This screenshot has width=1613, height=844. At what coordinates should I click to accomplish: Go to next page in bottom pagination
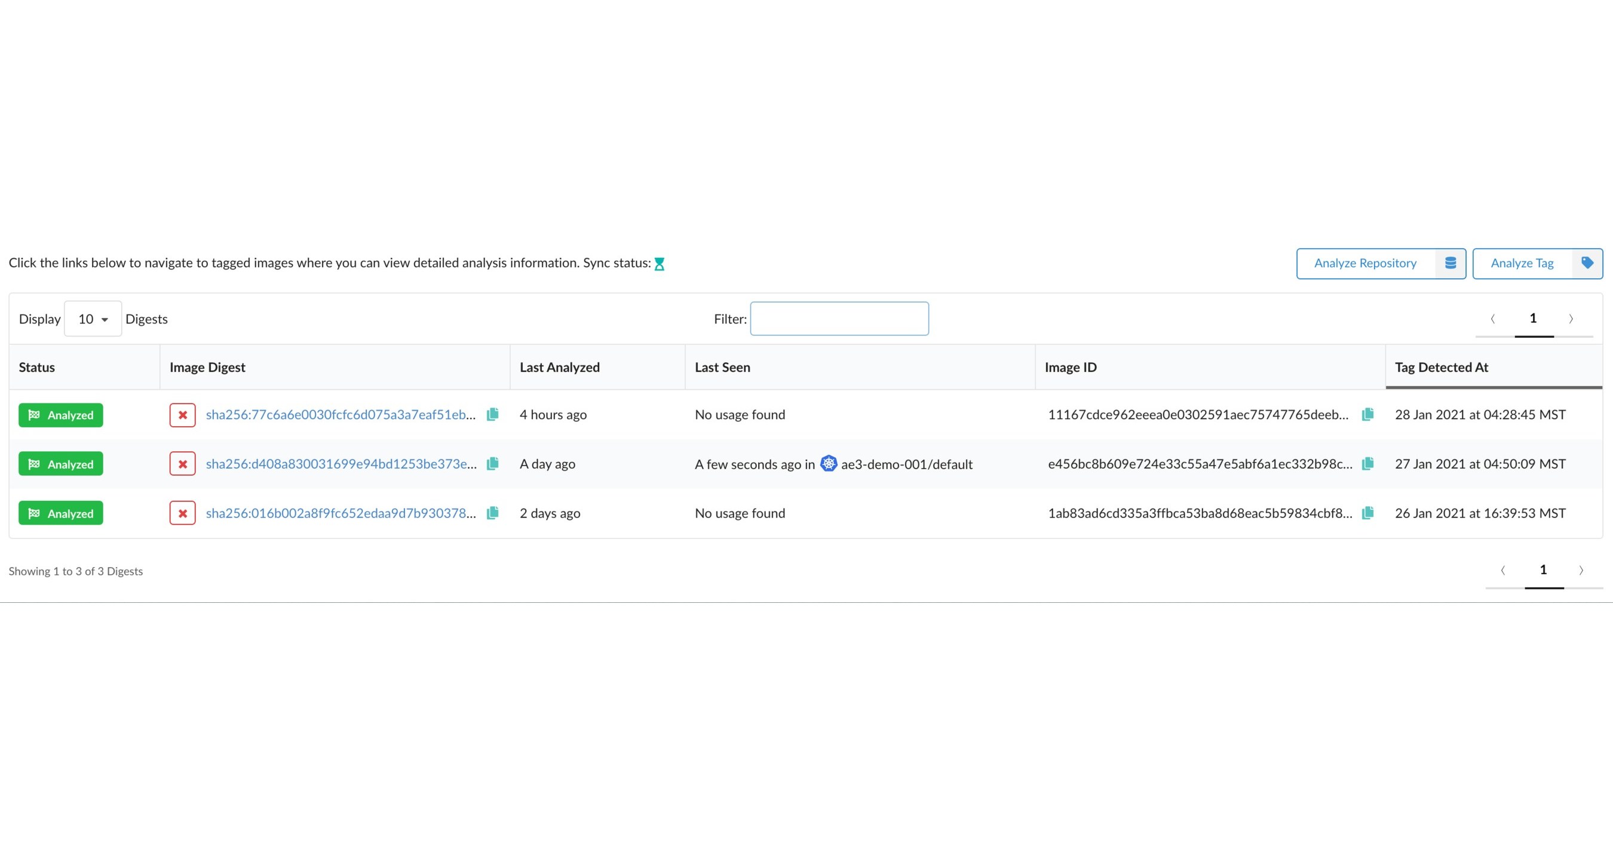tap(1581, 571)
